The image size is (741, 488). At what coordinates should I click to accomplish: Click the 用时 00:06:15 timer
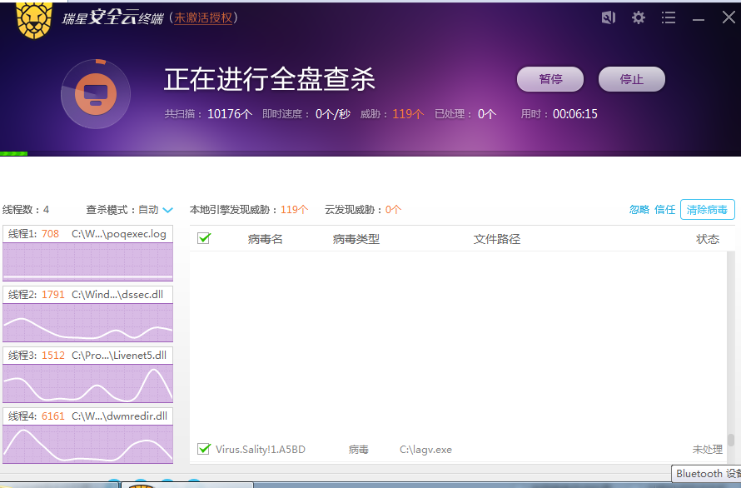coord(559,114)
